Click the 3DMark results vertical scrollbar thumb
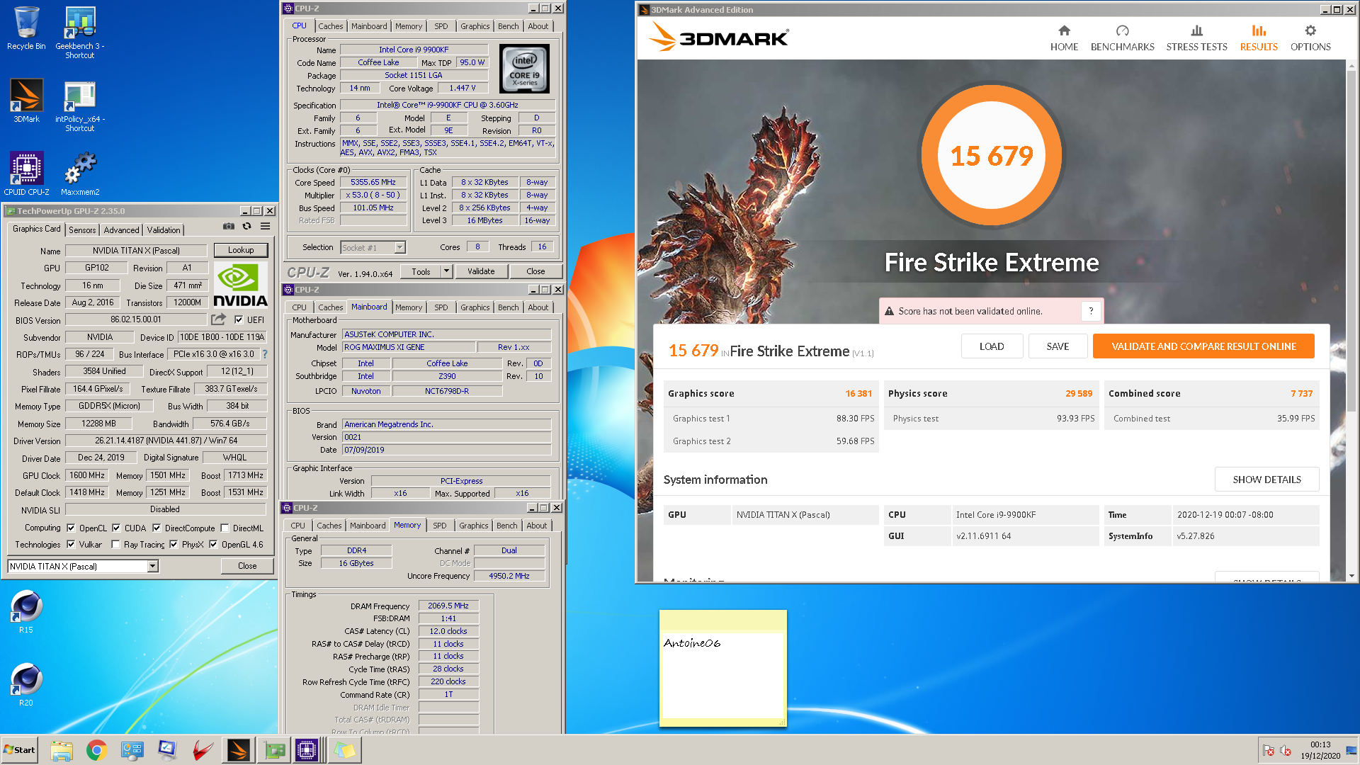This screenshot has height=765, width=1360. pyautogui.click(x=1351, y=241)
